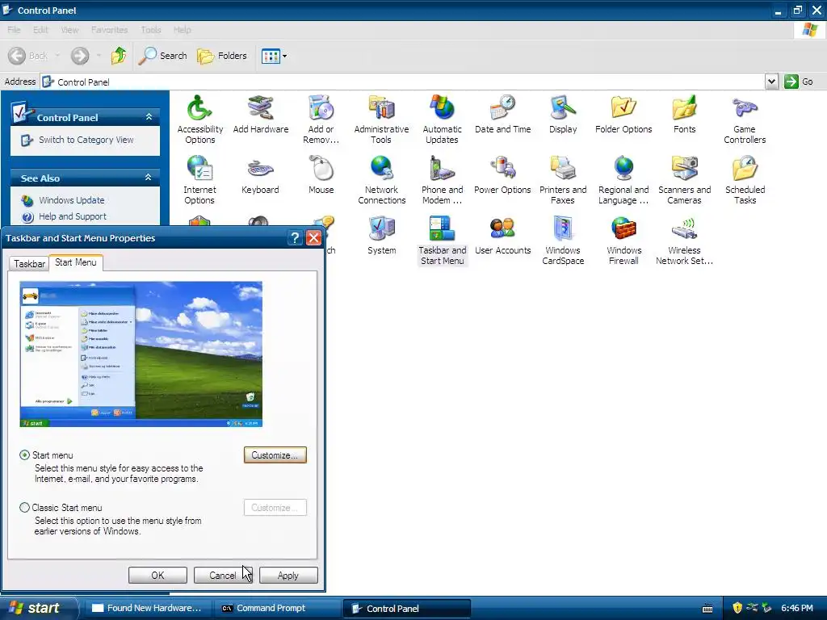The height and width of the screenshot is (620, 827).
Task: Open Windows Update link
Action: [x=71, y=200]
